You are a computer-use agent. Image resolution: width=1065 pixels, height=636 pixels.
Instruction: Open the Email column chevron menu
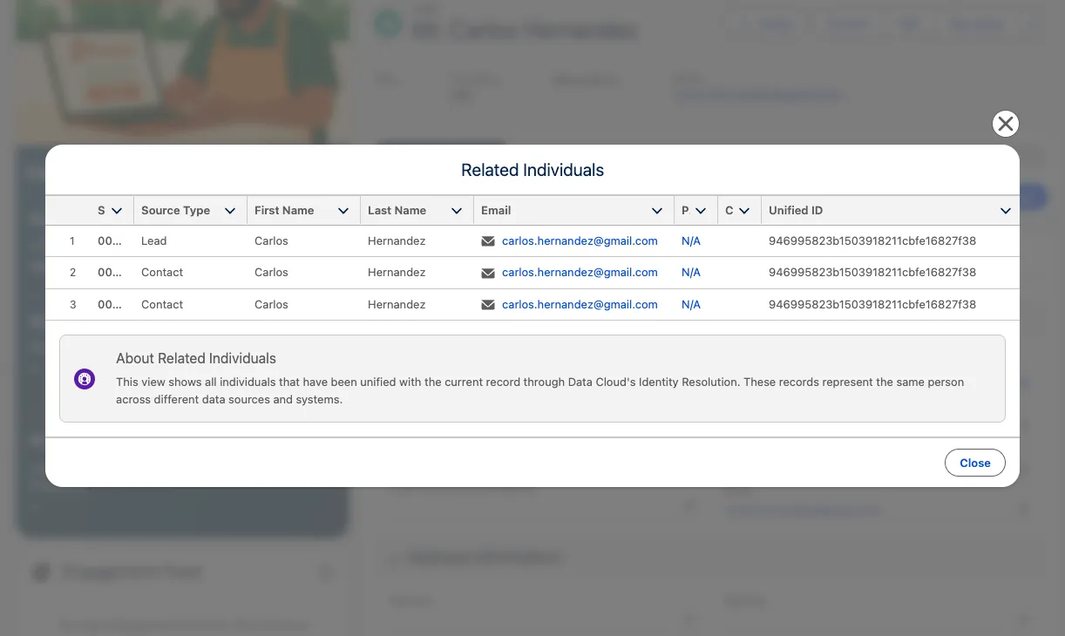point(657,211)
